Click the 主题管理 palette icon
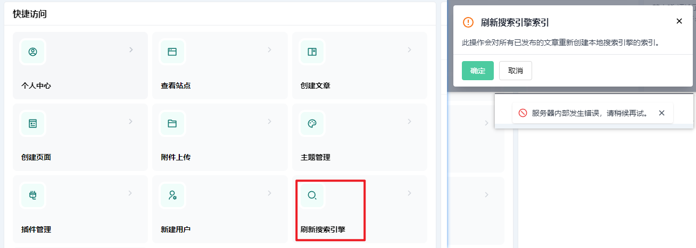This screenshot has width=696, height=248. click(312, 123)
